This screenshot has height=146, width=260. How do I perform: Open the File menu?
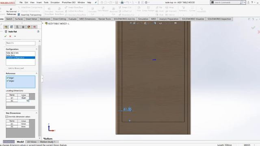tap(21, 2)
